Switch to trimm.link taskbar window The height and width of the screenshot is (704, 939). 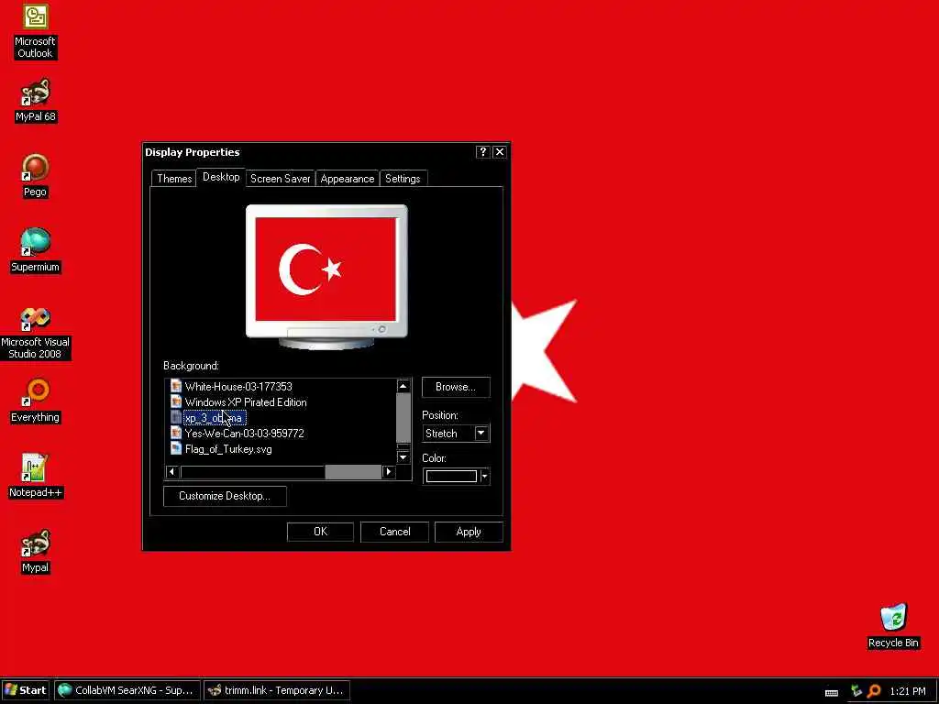[x=277, y=690]
